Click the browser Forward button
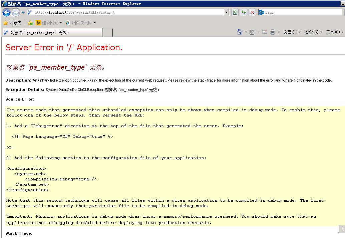 click(x=16, y=13)
